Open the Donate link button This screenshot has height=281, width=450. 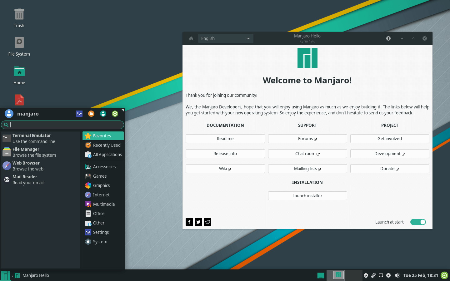coord(390,169)
